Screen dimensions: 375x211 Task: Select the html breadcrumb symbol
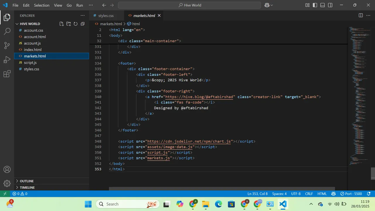click(x=134, y=24)
